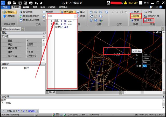
Task: Click the zoom window magnifier icon
Action: (96, 12)
